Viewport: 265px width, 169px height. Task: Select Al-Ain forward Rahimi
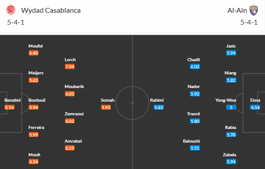tap(157, 100)
